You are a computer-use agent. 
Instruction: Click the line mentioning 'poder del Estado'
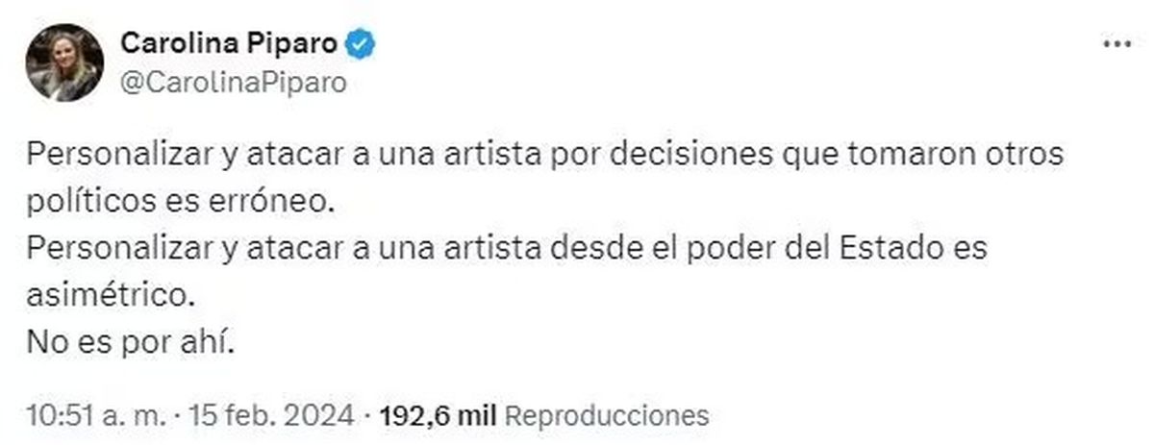coord(507,249)
